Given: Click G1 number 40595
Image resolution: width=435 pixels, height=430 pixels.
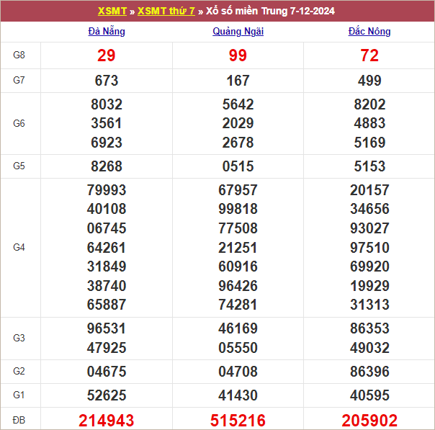Looking at the screenshot, I should coord(369,395).
